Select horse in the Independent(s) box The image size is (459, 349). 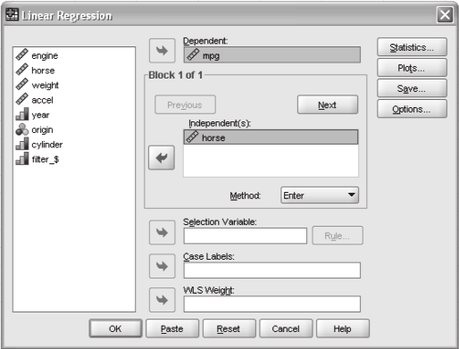click(x=271, y=137)
